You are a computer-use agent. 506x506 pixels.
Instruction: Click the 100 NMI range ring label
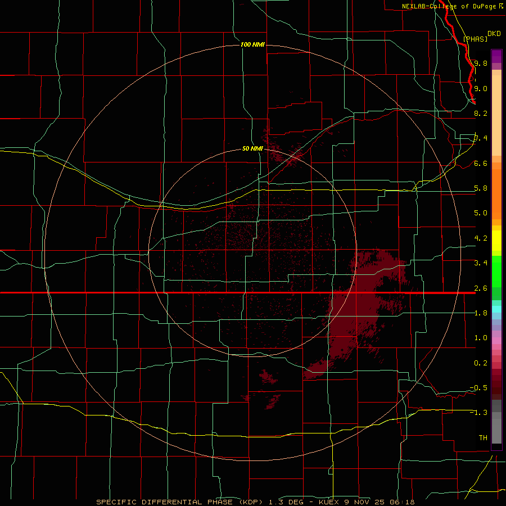252,44
